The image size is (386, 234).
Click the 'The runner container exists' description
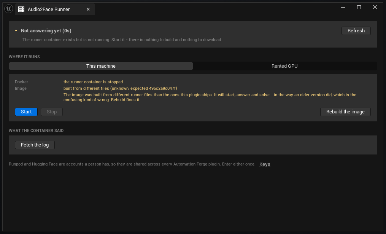(122, 40)
